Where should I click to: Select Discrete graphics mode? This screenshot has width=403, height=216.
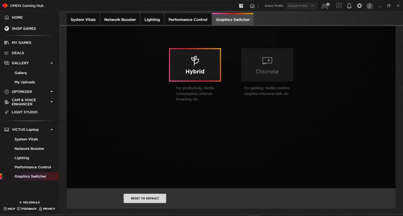click(267, 65)
